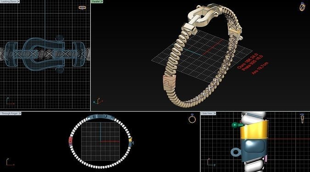
Task: Click the Through Finger viewport title
Action: coord(10,113)
